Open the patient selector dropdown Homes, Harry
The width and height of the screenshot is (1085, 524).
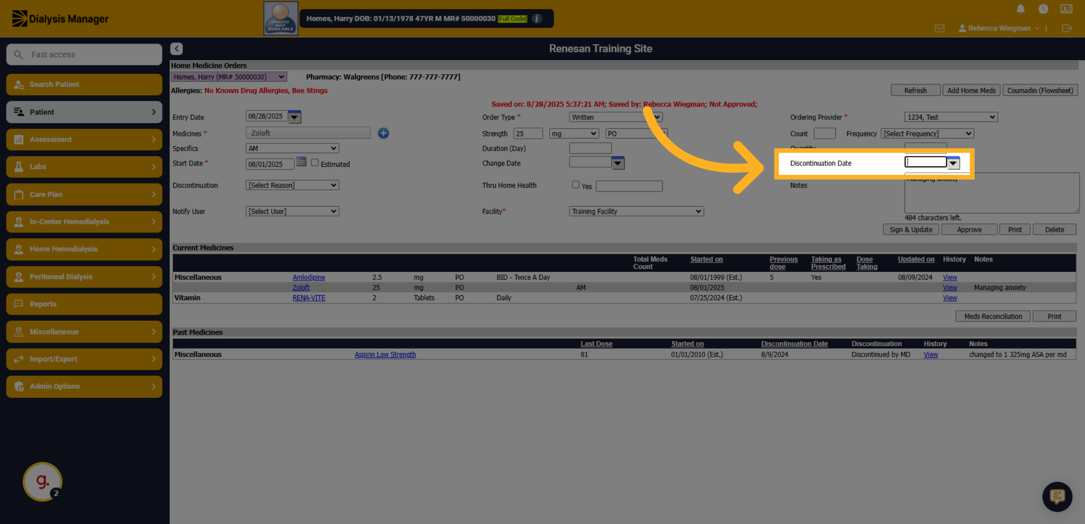(228, 77)
